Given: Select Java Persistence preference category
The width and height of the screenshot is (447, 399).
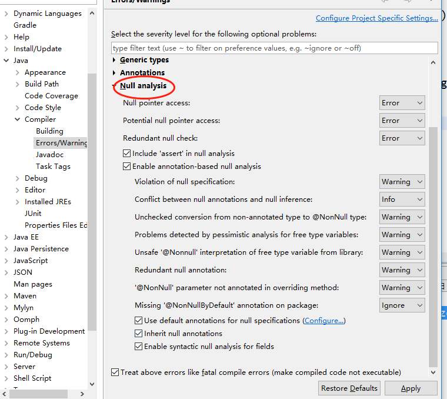Looking at the screenshot, I should [41, 249].
